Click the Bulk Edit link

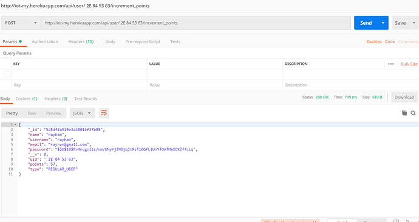coord(409,64)
